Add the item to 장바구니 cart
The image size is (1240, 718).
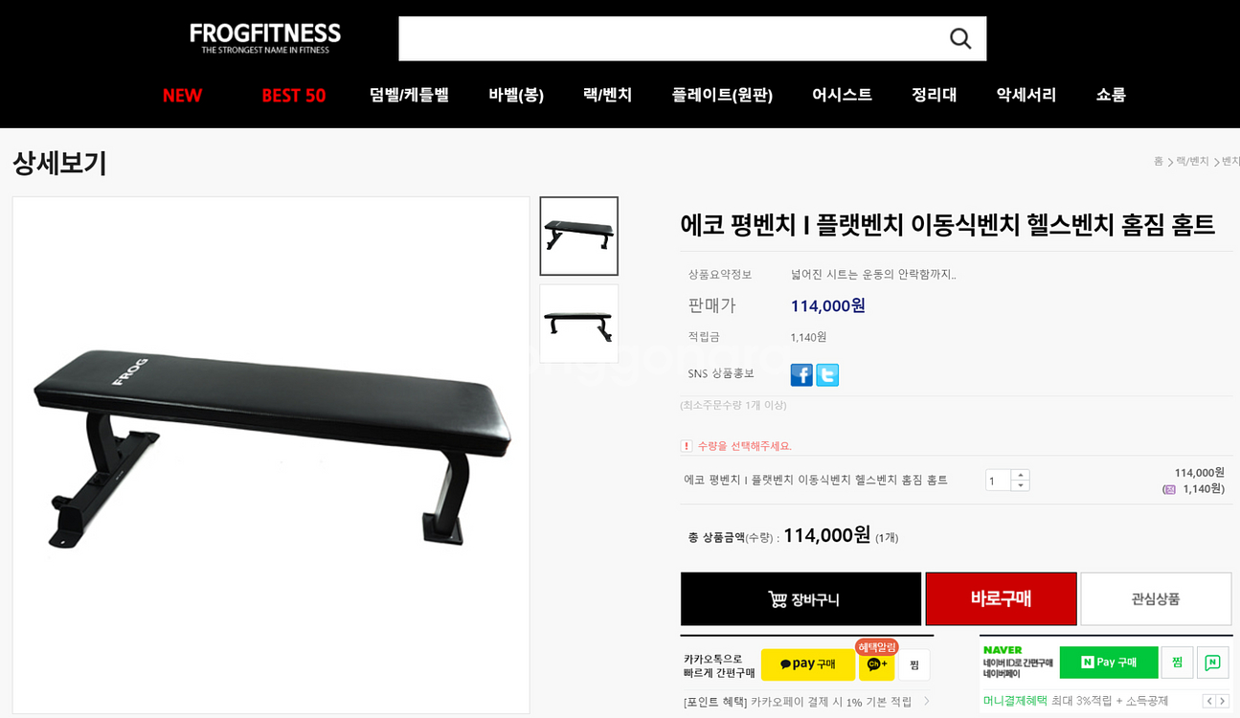[x=800, y=599]
